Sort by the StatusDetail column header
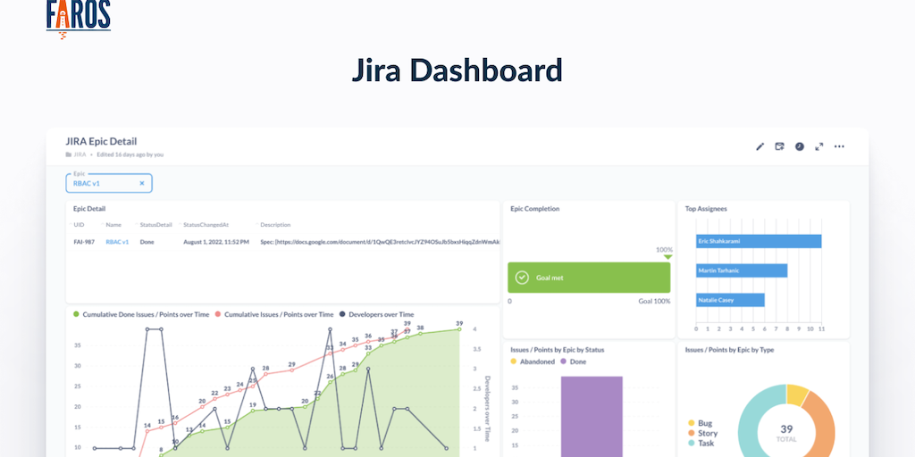 [x=155, y=225]
